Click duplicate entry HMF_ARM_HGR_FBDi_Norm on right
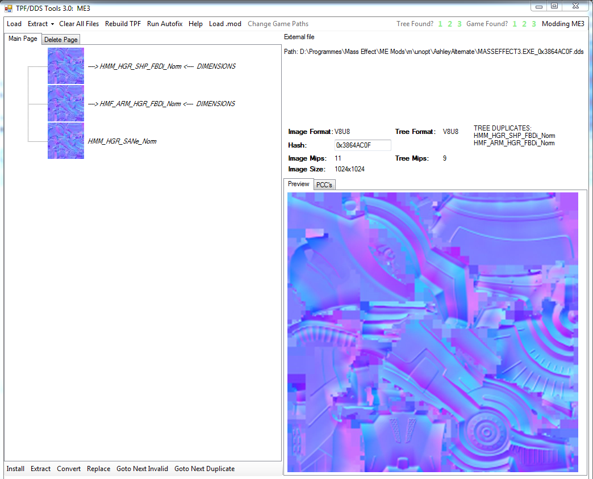This screenshot has width=593, height=479. [x=514, y=143]
